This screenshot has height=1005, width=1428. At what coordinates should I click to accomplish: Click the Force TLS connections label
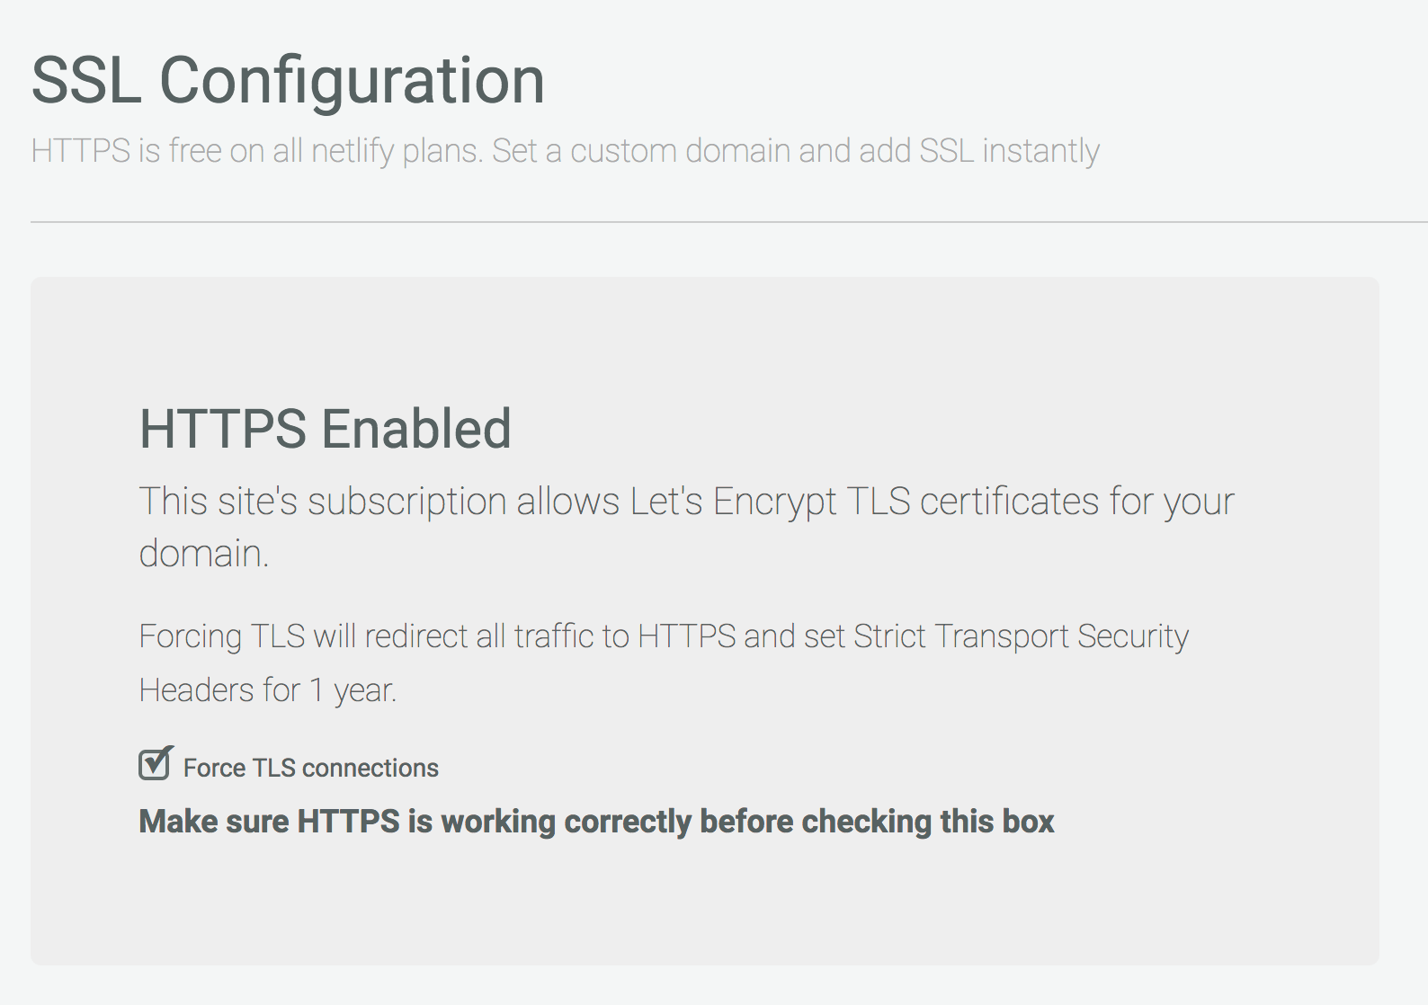click(x=310, y=768)
